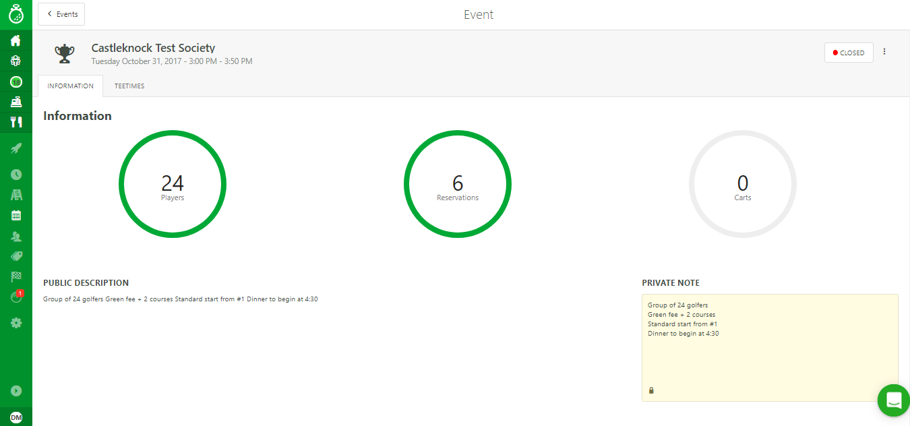910x426 pixels.
Task: Open the chat support bubble
Action: pos(893,400)
